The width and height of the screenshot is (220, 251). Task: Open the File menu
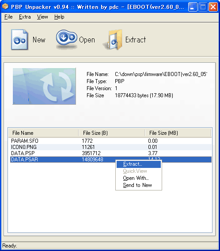8,17
